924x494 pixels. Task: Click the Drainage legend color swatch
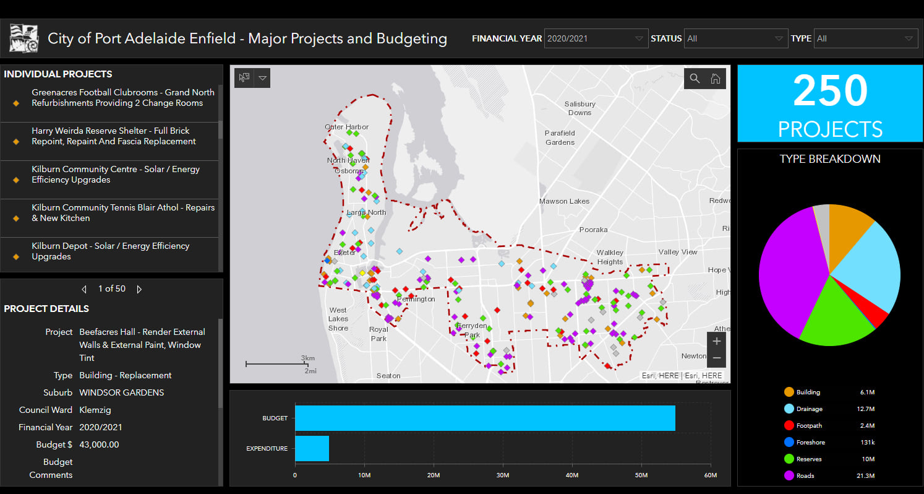pyautogui.click(x=789, y=409)
